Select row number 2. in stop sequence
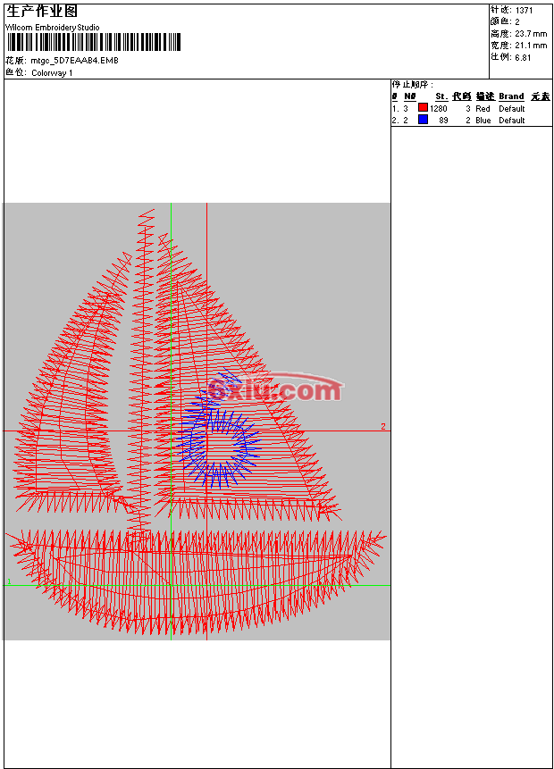 [396, 121]
